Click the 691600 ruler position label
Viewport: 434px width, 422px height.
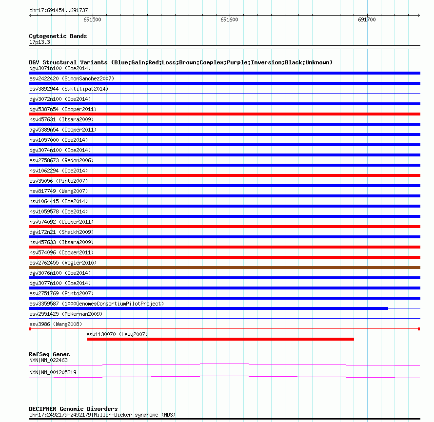coord(229,19)
